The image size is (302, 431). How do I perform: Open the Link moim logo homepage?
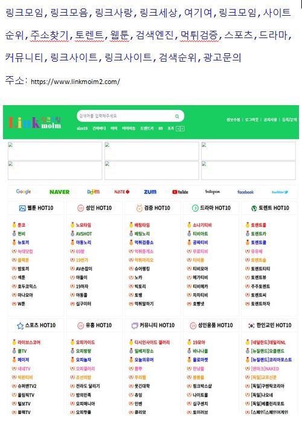point(35,122)
